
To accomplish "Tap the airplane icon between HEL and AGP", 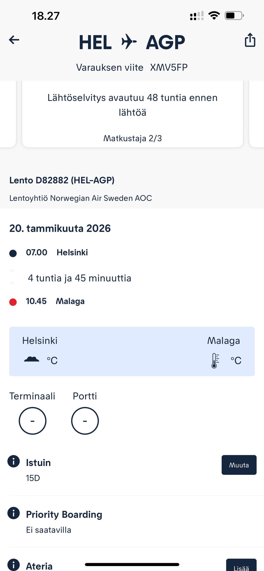I will pyautogui.click(x=129, y=42).
